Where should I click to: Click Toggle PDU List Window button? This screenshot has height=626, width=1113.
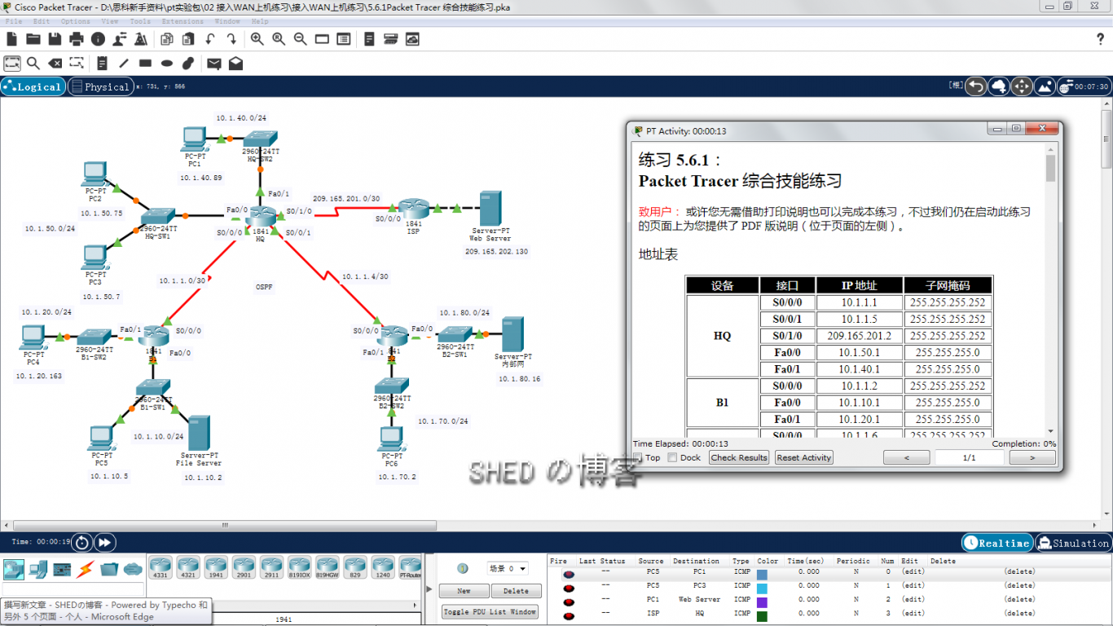[490, 611]
